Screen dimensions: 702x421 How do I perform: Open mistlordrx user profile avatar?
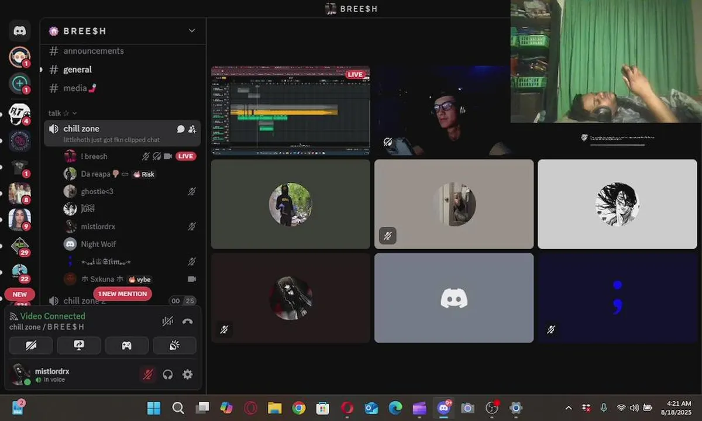pyautogui.click(x=21, y=374)
